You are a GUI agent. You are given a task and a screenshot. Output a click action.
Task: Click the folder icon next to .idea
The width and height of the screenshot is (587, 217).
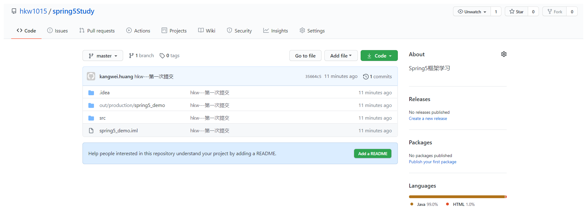click(x=91, y=93)
